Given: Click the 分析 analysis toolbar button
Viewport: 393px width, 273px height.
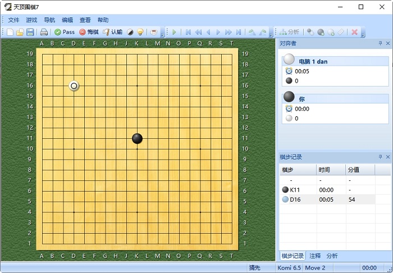Looking at the screenshot, I should (289, 32).
